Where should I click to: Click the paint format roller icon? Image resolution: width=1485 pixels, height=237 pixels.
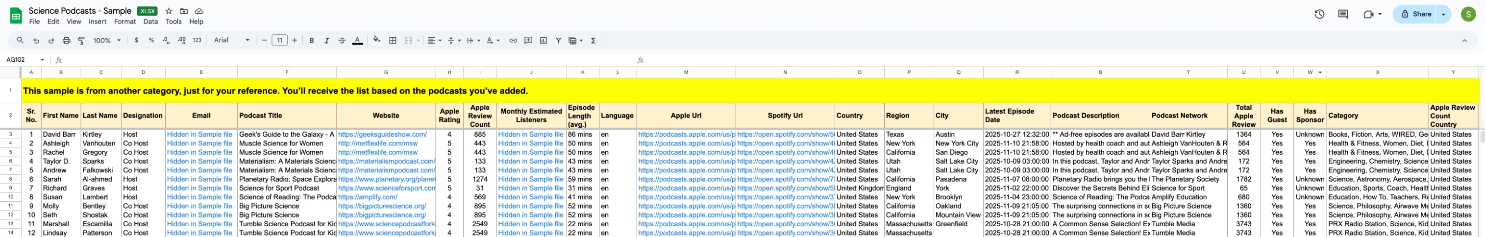81,40
